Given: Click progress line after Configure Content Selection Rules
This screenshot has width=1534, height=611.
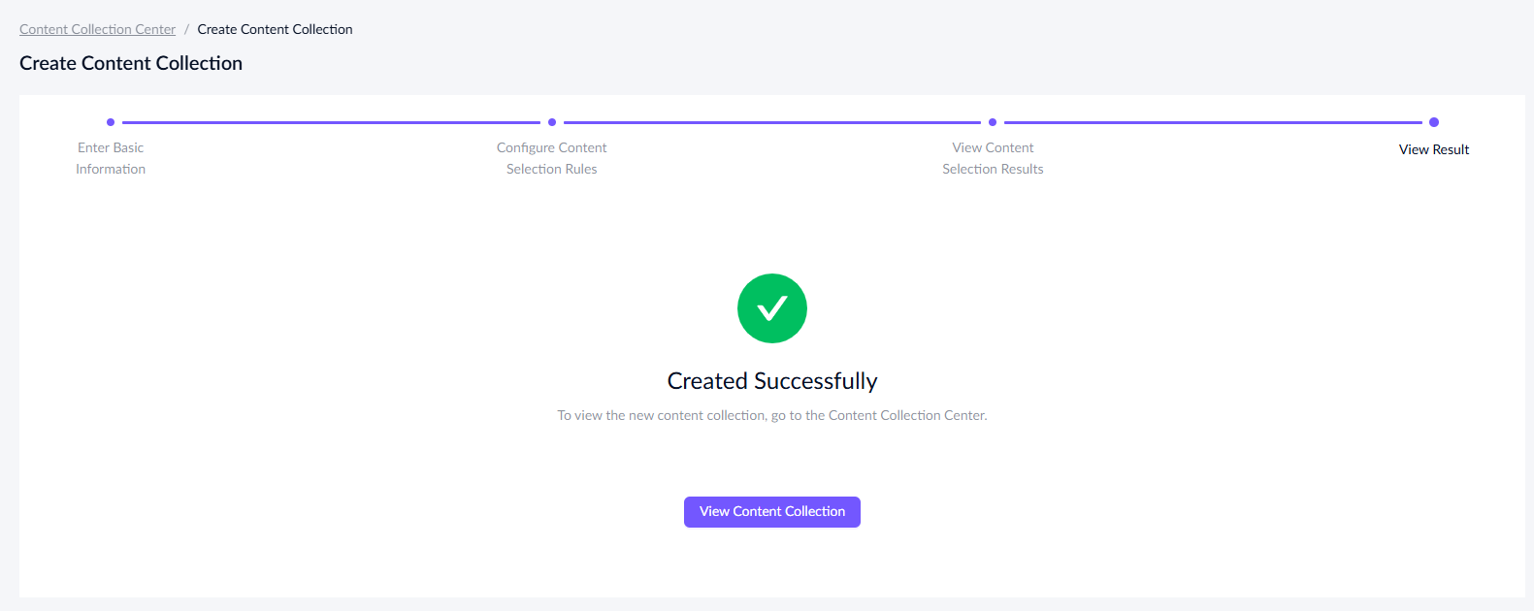Looking at the screenshot, I should pos(772,122).
